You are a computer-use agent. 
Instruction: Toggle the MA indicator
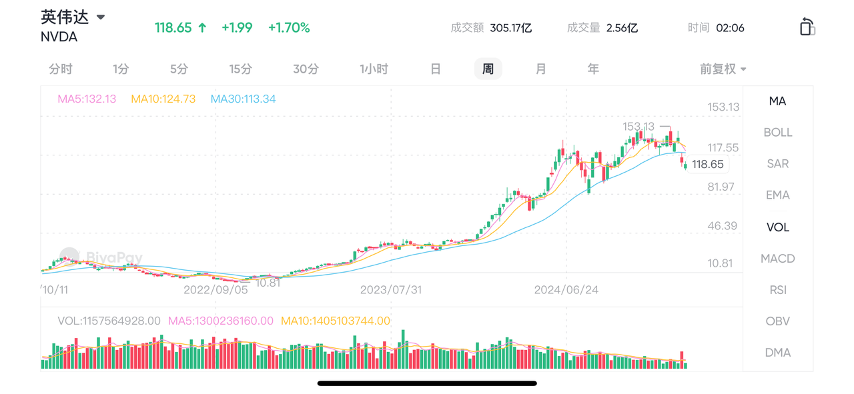[x=777, y=101]
